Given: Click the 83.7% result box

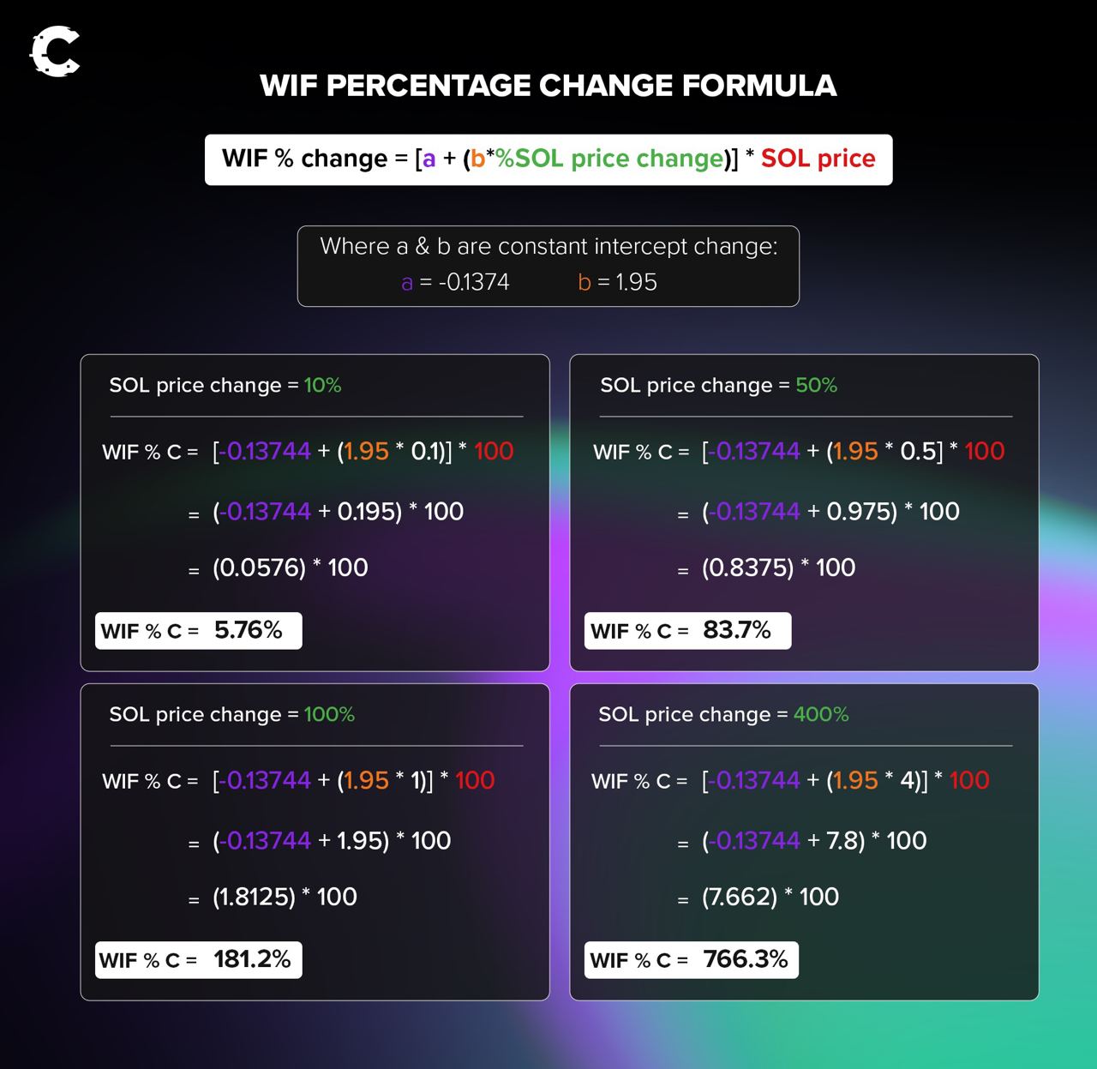Looking at the screenshot, I should (x=687, y=631).
